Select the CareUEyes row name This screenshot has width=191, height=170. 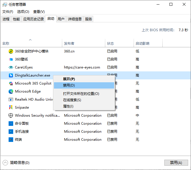[24, 67]
